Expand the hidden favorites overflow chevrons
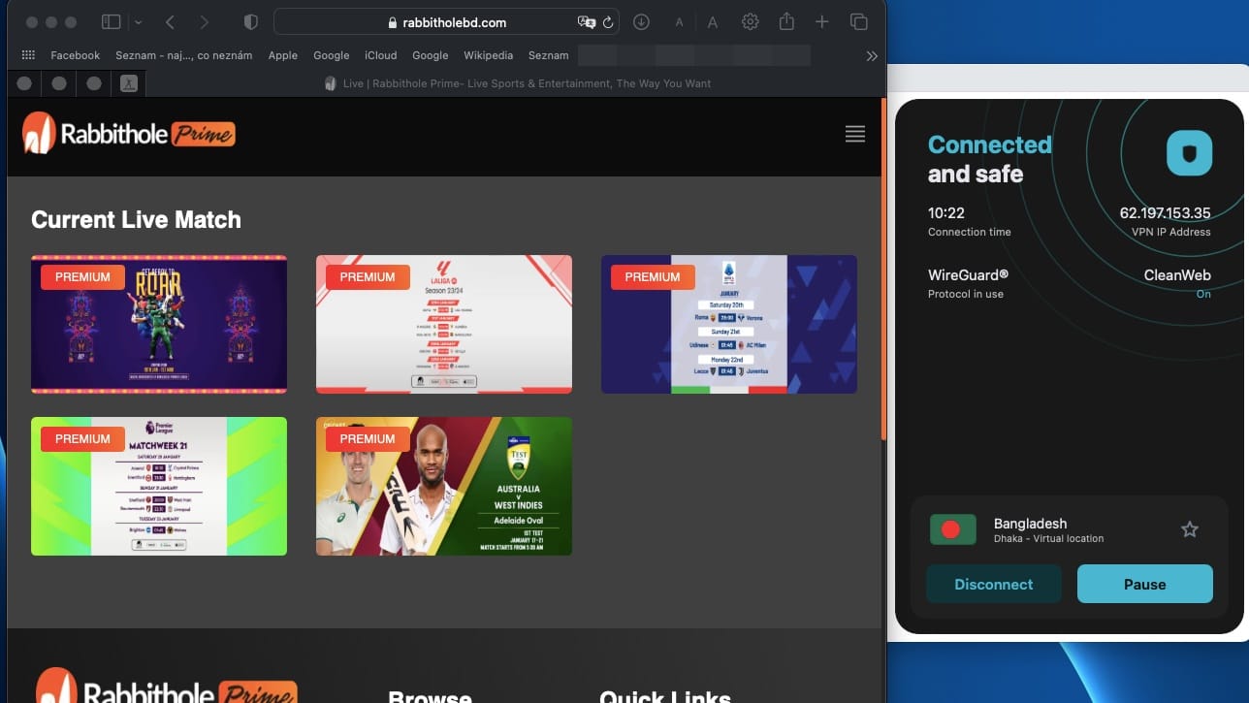 click(872, 55)
